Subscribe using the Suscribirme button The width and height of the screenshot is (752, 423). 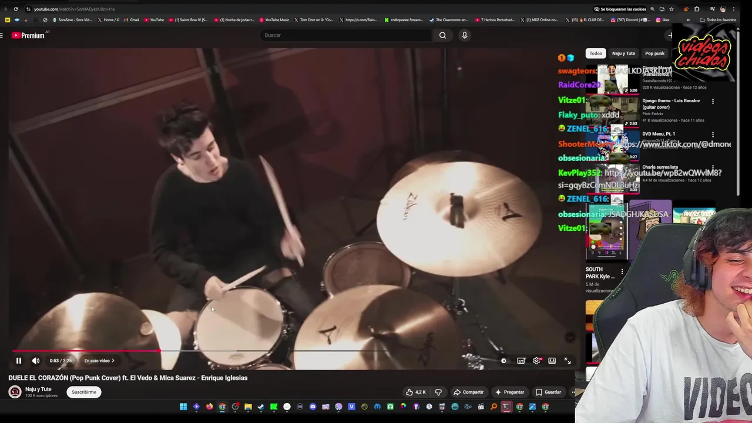[x=84, y=392]
